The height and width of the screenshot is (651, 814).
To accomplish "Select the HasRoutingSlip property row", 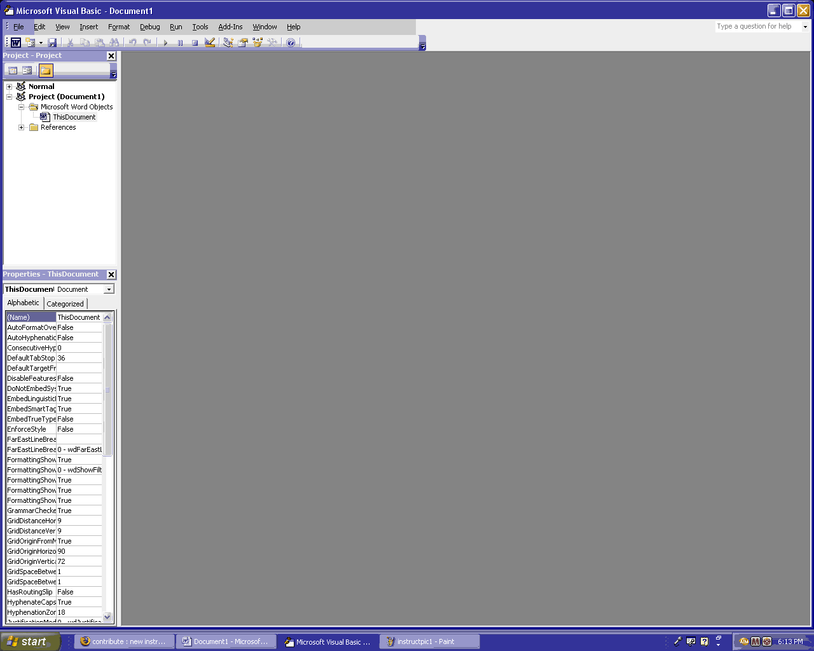I will point(54,592).
